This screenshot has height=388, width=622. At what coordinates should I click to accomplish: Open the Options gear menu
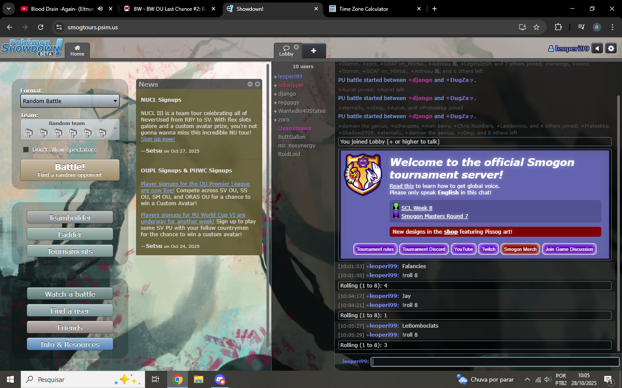611,49
